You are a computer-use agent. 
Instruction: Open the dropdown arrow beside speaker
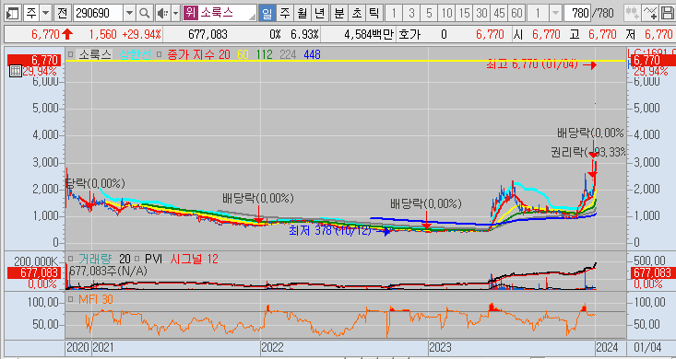tap(175, 13)
